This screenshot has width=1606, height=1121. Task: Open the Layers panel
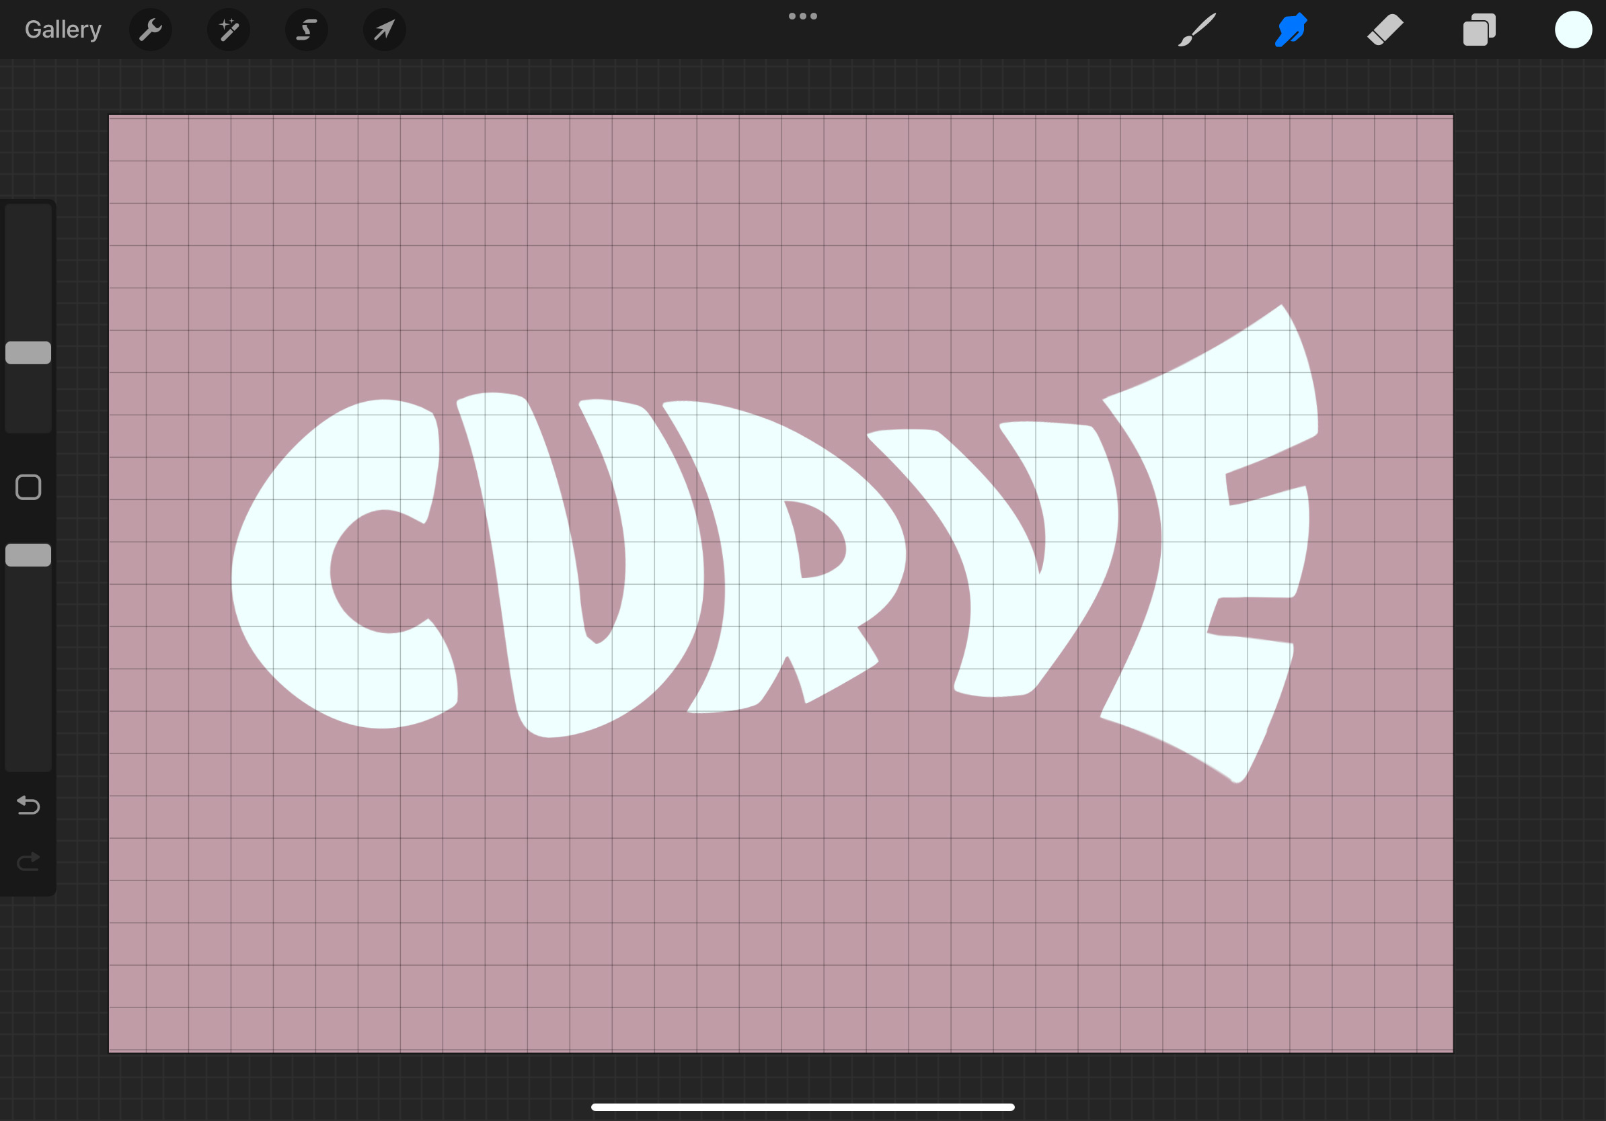pyautogui.click(x=1479, y=30)
